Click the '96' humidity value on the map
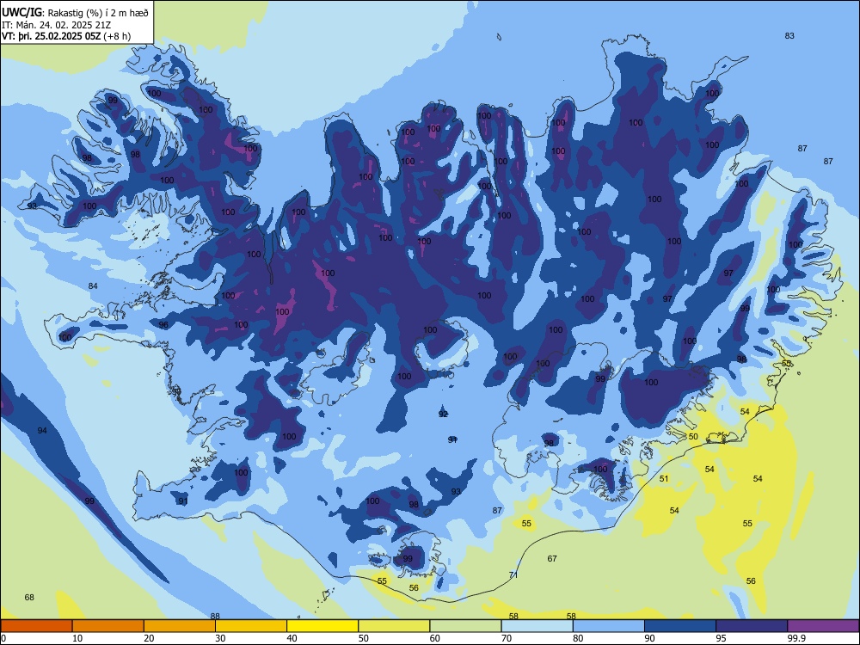This screenshot has height=645, width=860. coord(163,325)
